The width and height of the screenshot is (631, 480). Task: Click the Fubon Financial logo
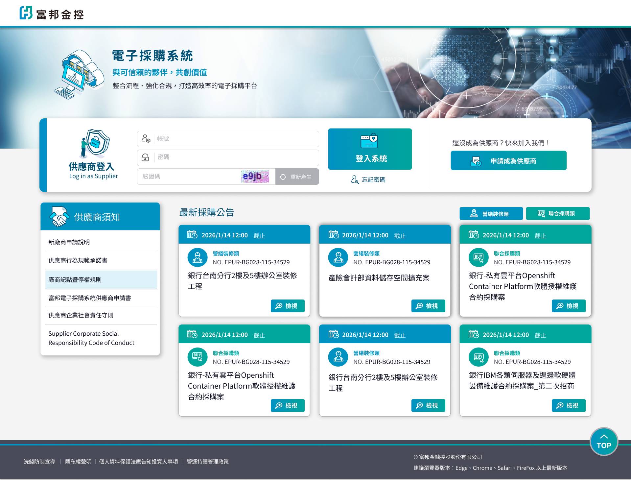coord(52,13)
